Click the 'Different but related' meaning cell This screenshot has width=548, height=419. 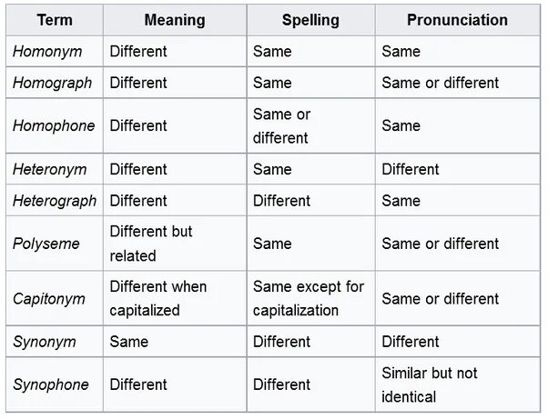[151, 244]
